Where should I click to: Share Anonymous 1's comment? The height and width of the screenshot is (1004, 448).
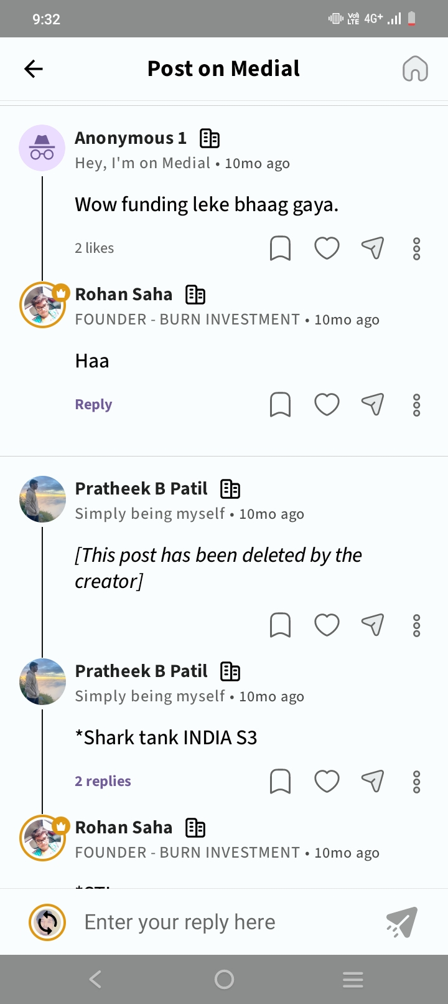coord(373,248)
